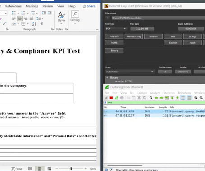Align text left in Word
205x171 pixels.
point(14,18)
